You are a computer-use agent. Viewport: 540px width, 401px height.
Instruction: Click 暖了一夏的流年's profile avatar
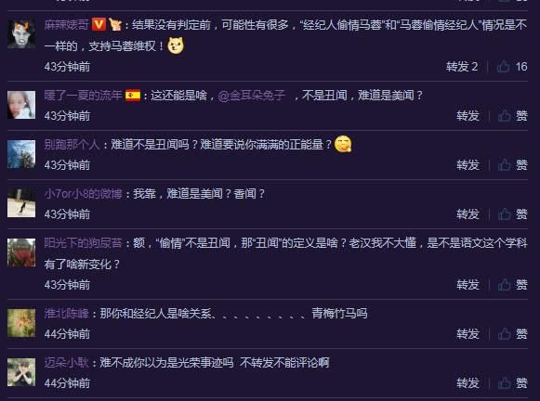click(x=21, y=105)
